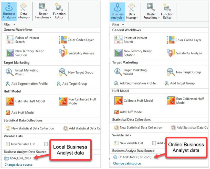Add Statistical Data Collection in left panel
The width and height of the screenshot is (210, 169).
[82, 128]
